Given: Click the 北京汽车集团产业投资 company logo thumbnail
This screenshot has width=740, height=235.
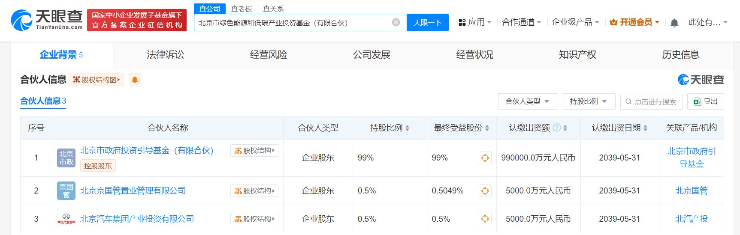Looking at the screenshot, I should [66, 219].
